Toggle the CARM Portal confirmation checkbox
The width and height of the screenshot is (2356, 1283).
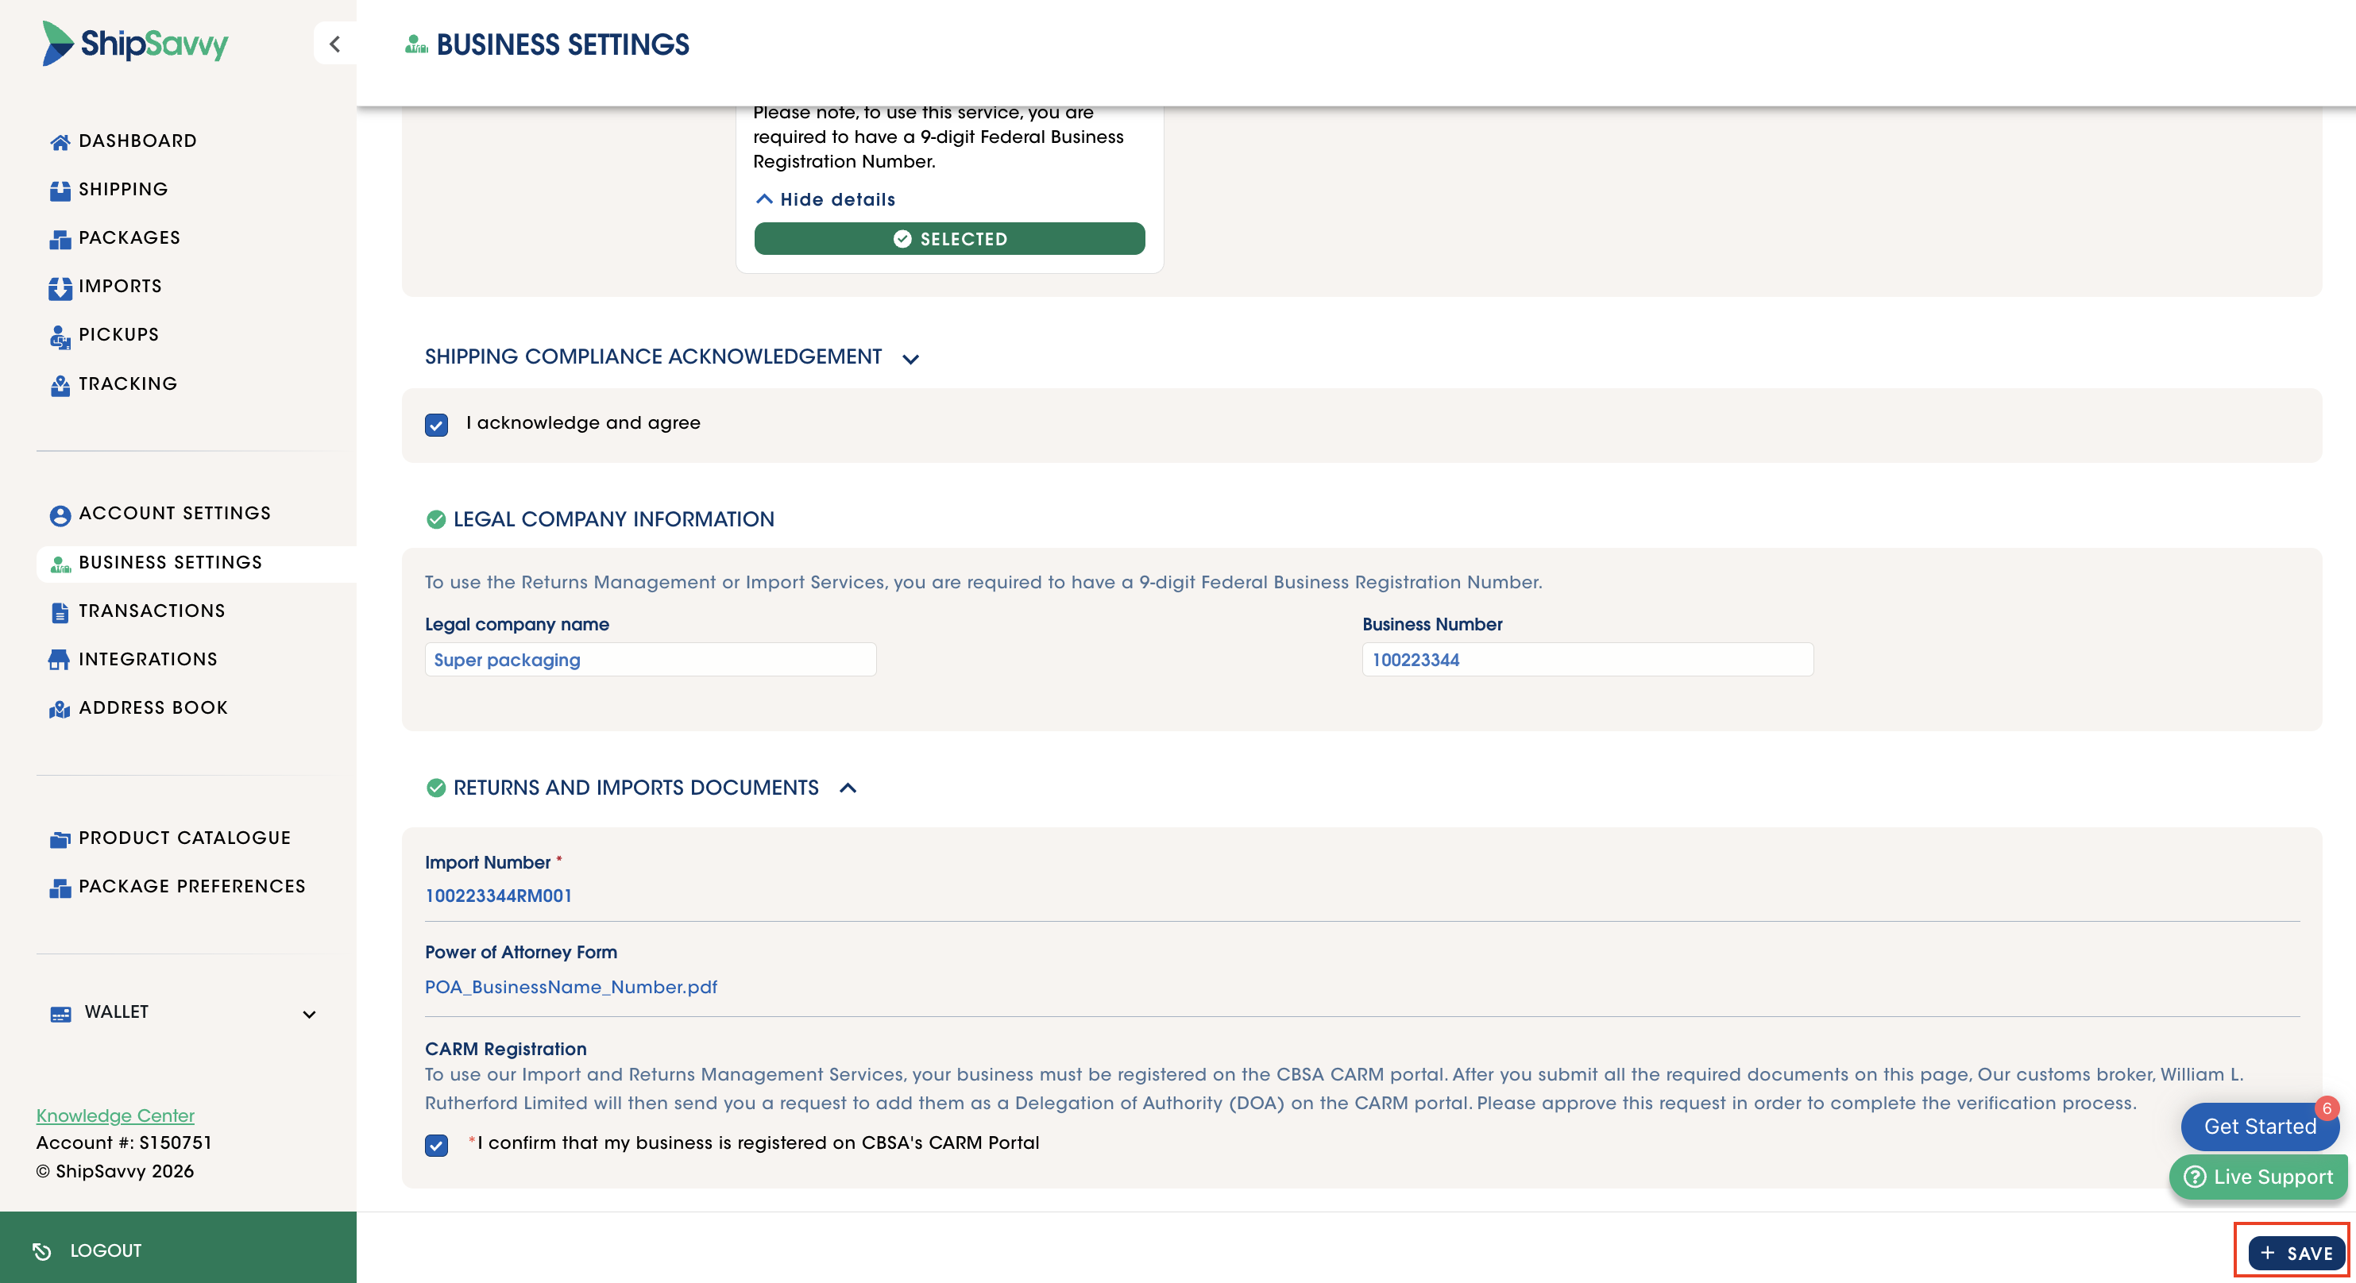436,1145
